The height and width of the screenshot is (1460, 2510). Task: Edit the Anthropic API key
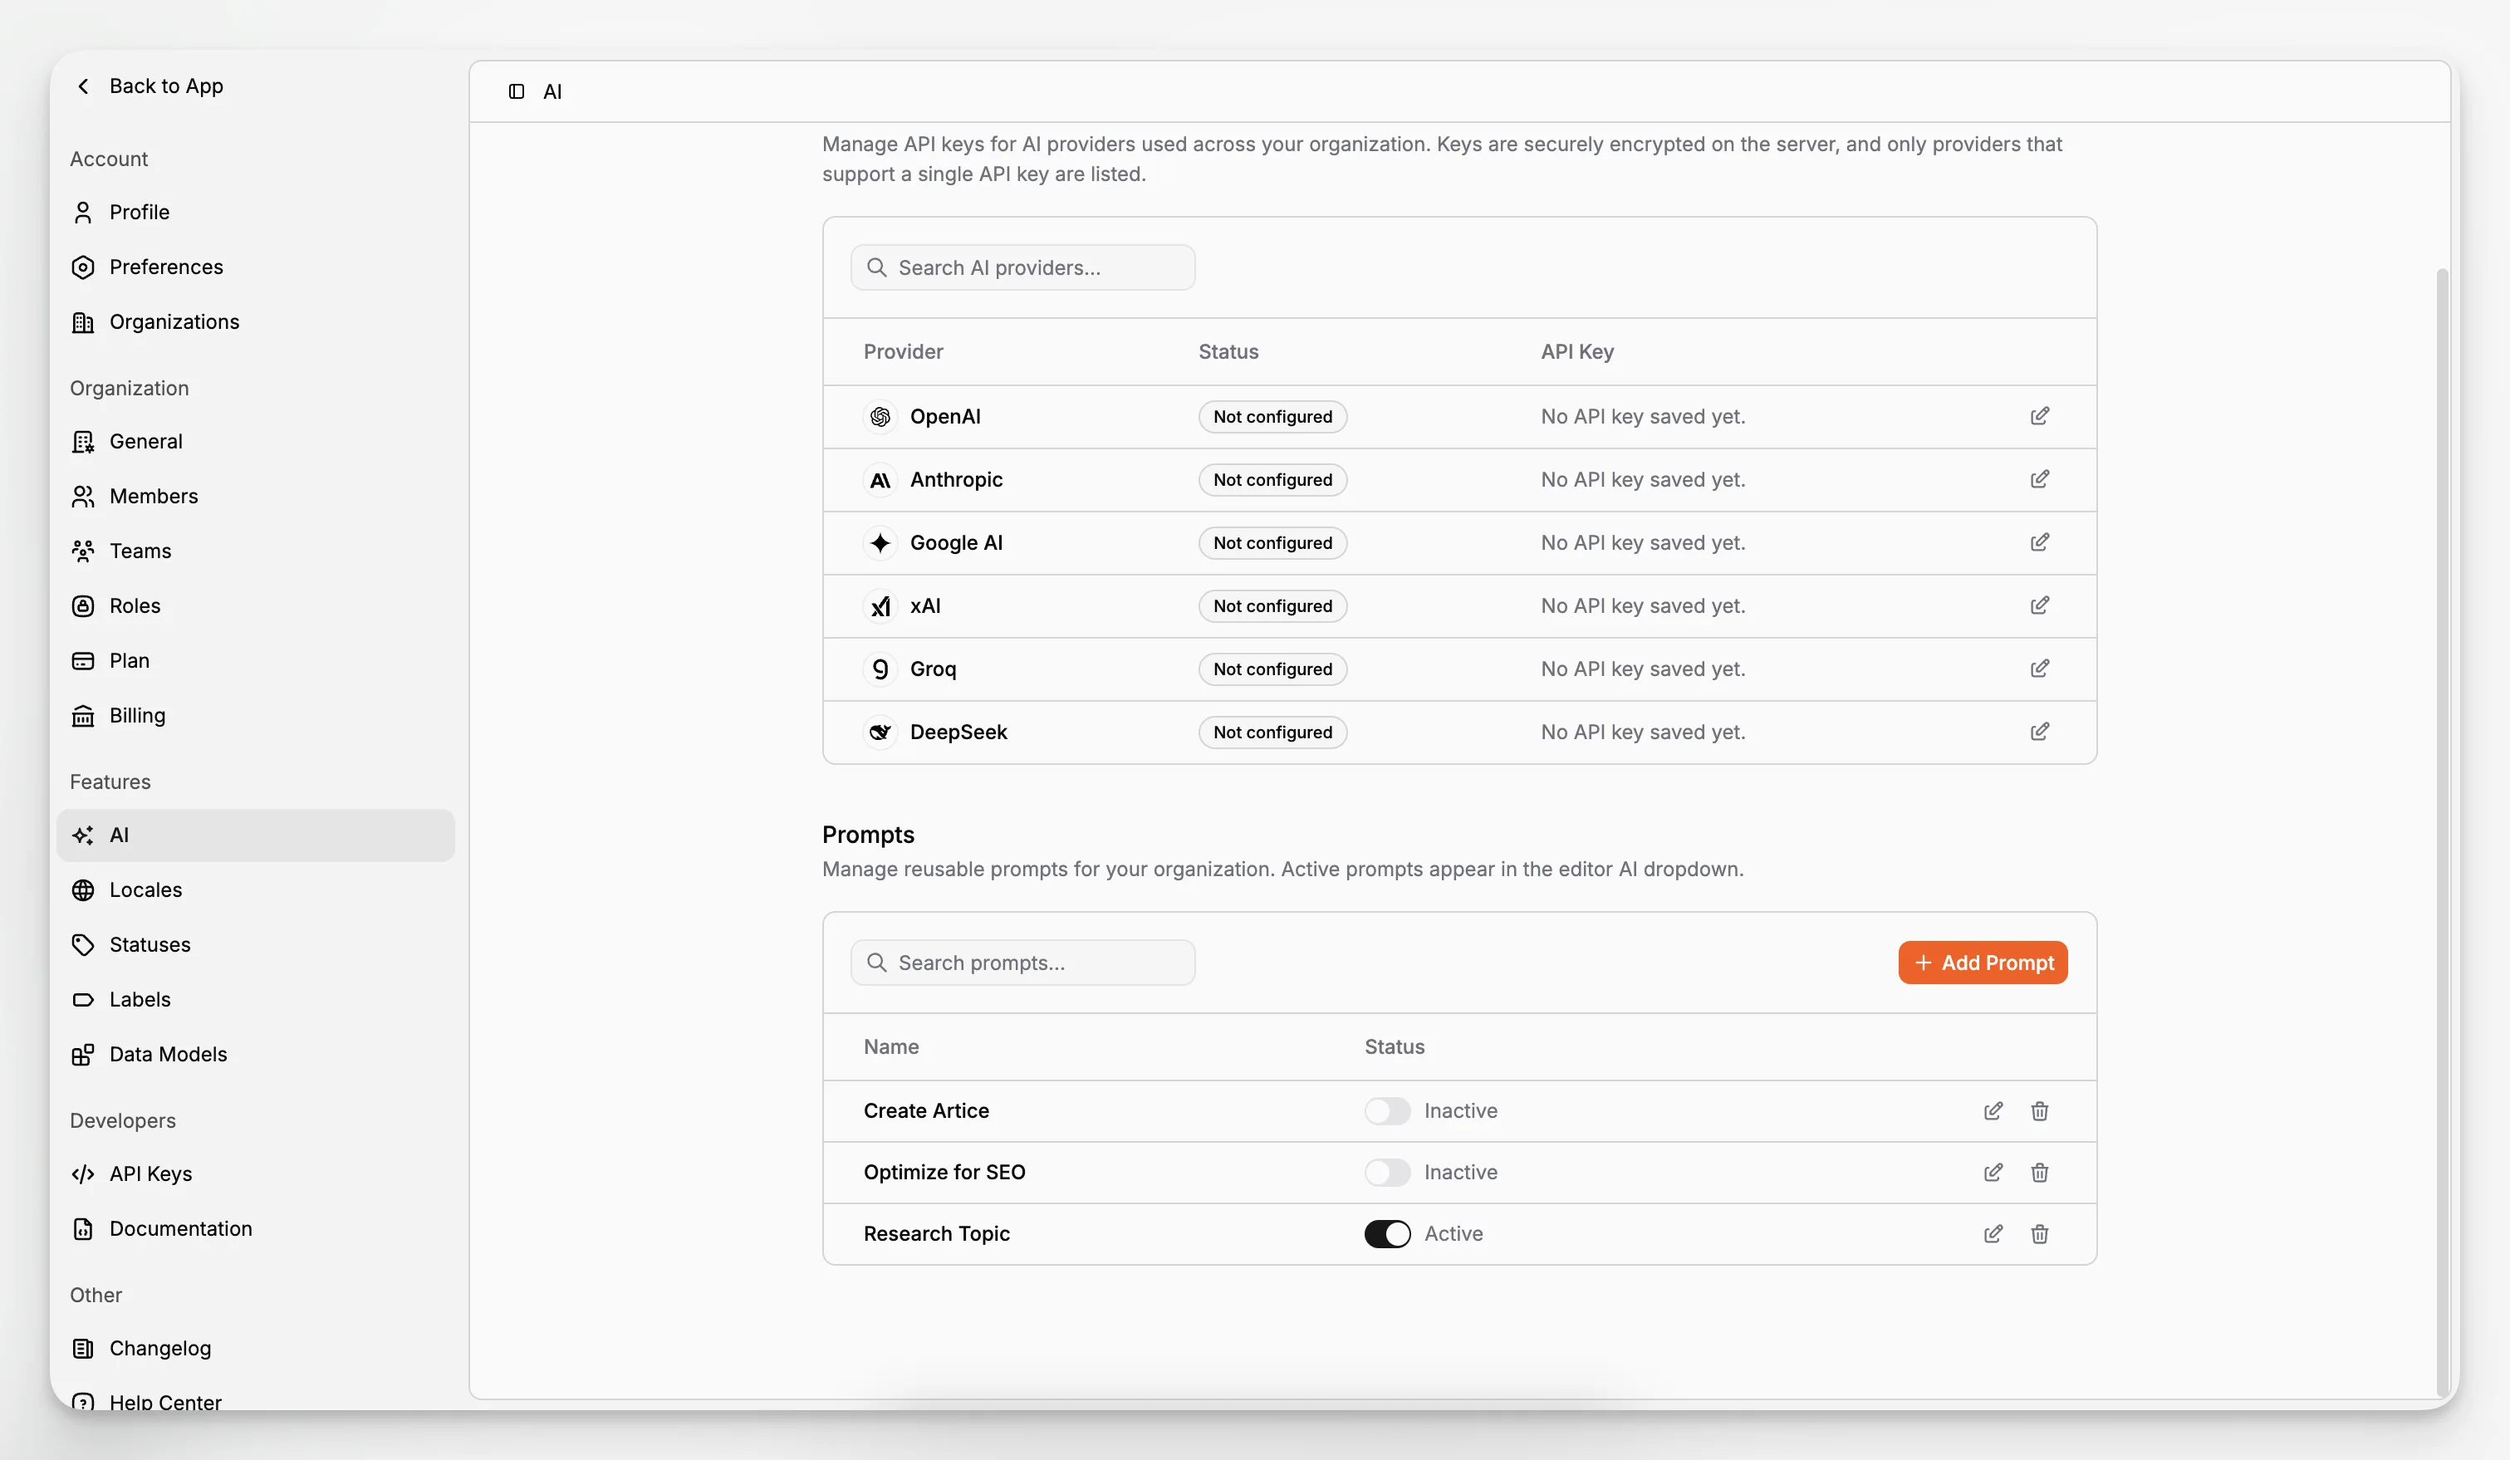coord(2039,479)
